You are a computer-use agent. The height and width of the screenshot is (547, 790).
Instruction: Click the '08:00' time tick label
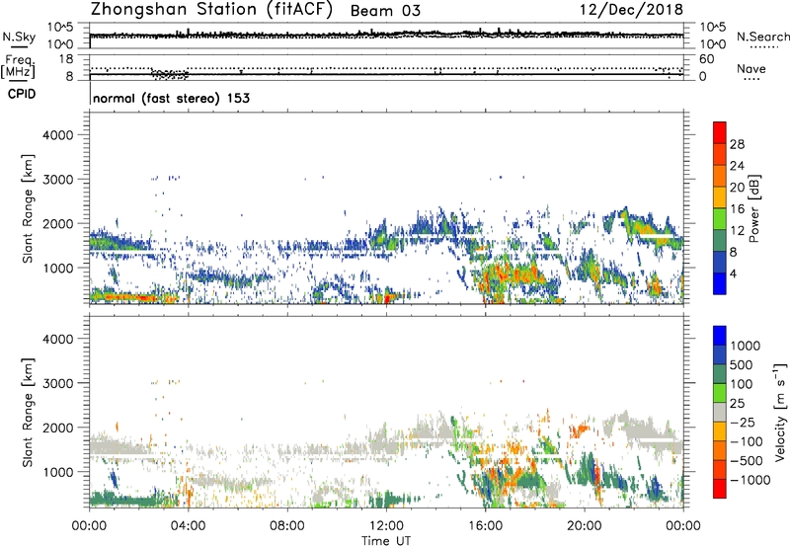[287, 526]
